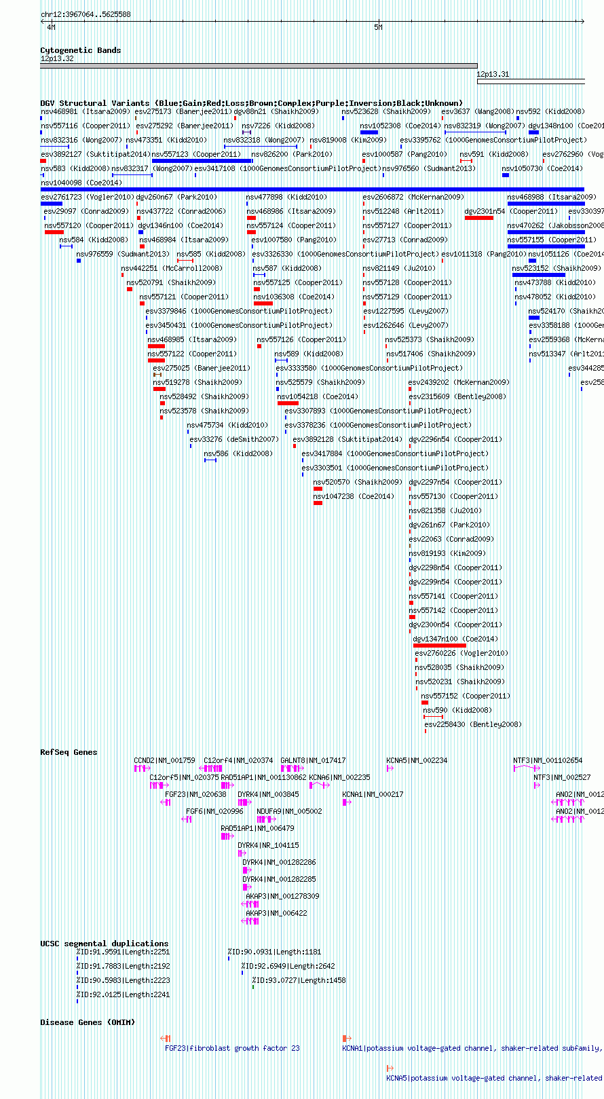Click the nsv590 (Kidd2008) label
604x1099 pixels.
457,710
